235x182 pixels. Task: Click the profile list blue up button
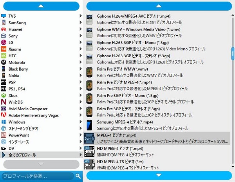coord(159,6)
